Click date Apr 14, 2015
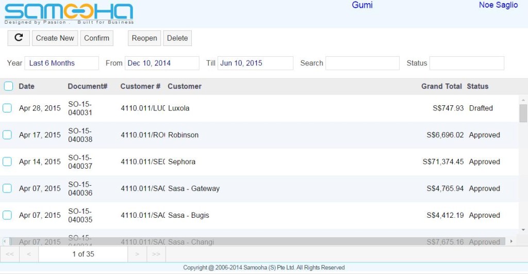528x274 pixels. (x=40, y=162)
